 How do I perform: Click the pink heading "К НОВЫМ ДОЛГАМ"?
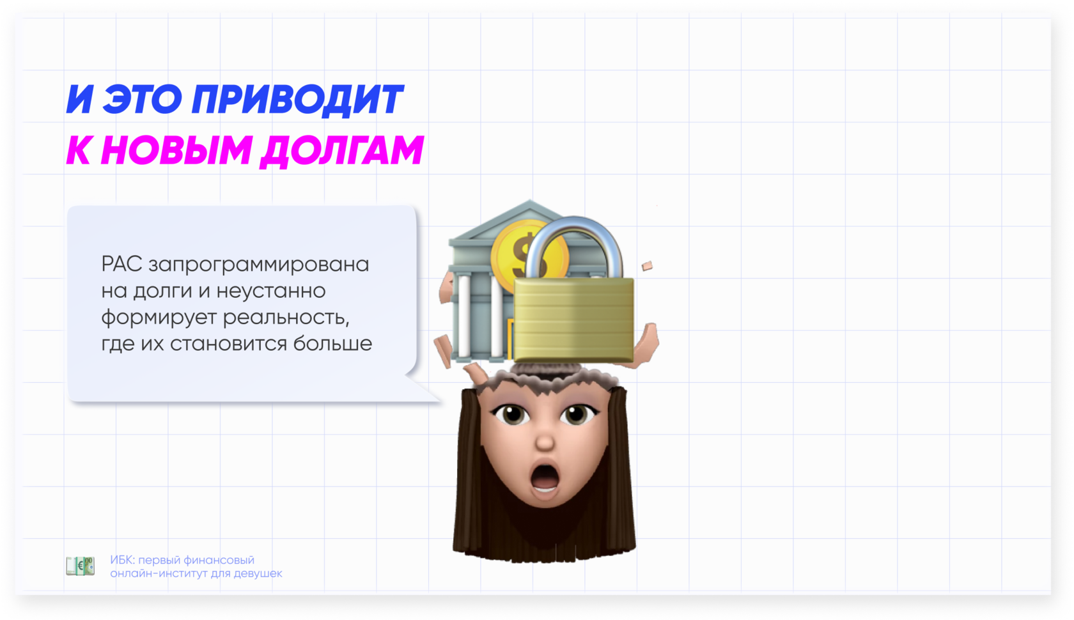click(245, 151)
